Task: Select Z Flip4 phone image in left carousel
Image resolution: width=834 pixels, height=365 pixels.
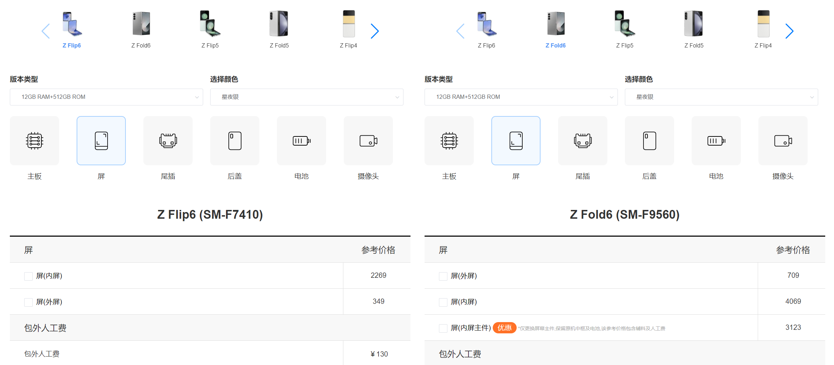Action: (x=349, y=24)
